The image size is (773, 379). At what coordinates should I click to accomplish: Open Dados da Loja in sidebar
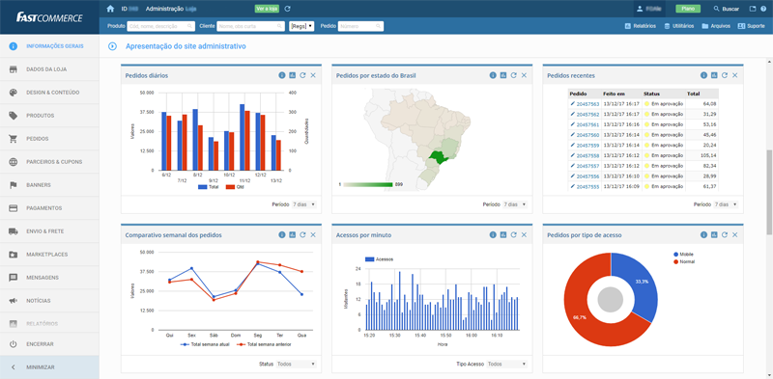point(49,69)
